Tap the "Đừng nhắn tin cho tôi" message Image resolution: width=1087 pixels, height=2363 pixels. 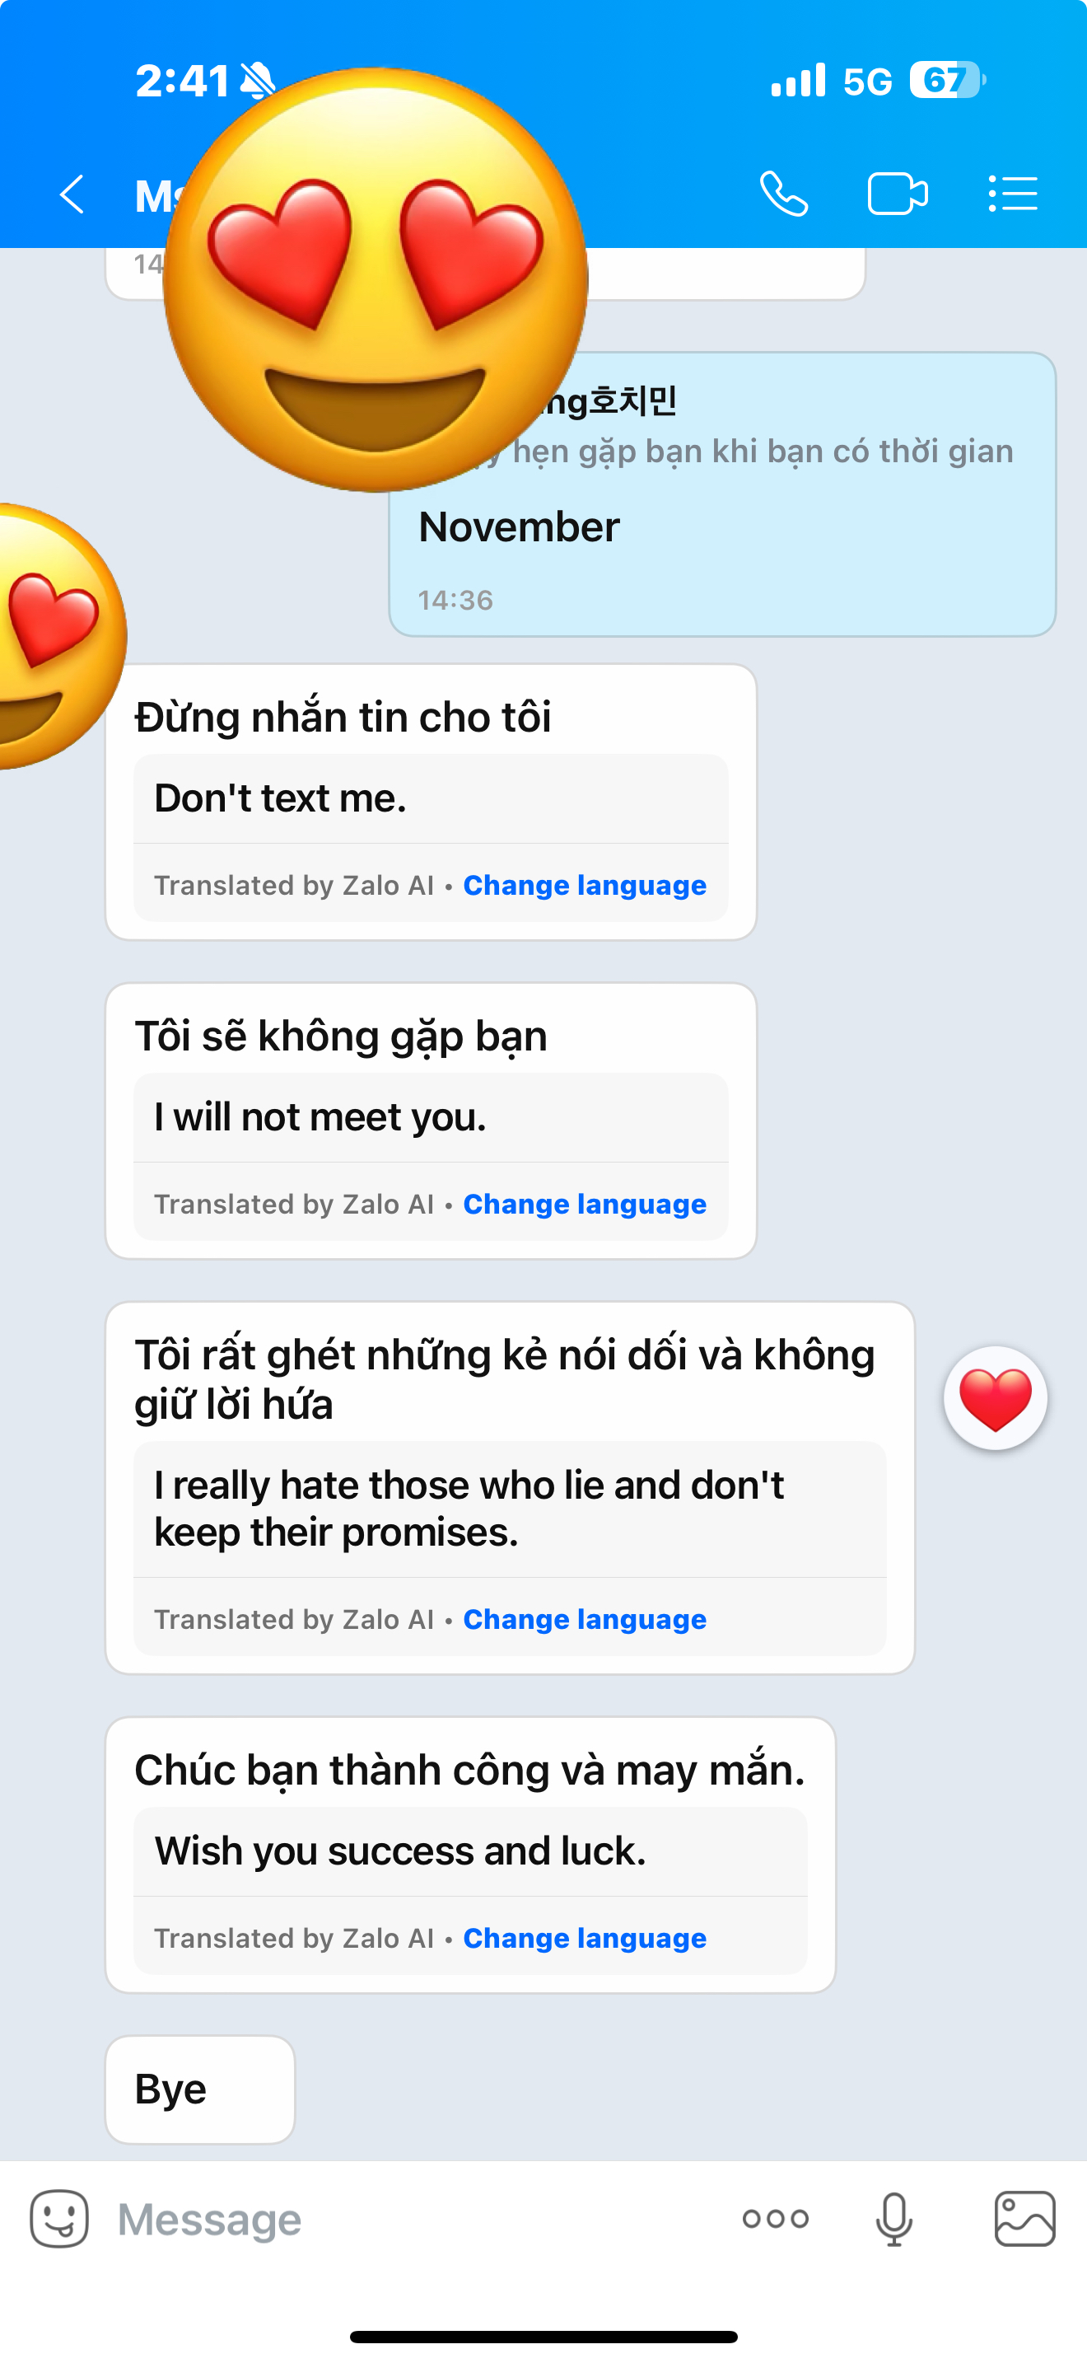343,717
